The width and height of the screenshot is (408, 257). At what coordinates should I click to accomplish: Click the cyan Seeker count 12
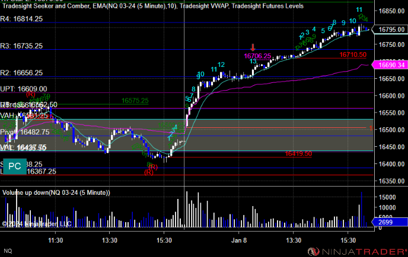(221, 65)
